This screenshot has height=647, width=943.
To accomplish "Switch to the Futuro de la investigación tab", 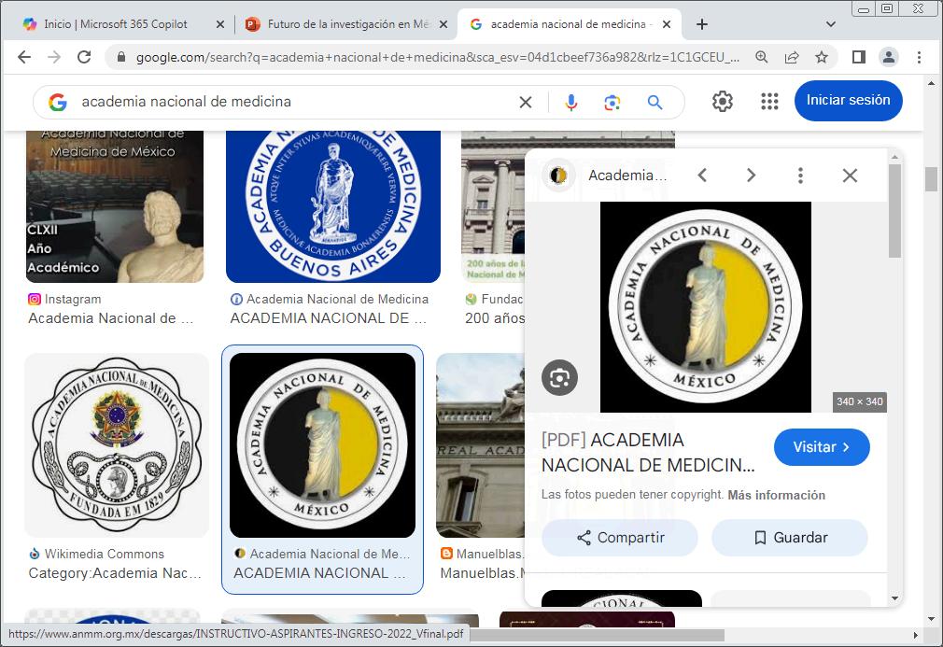I will pos(347,24).
